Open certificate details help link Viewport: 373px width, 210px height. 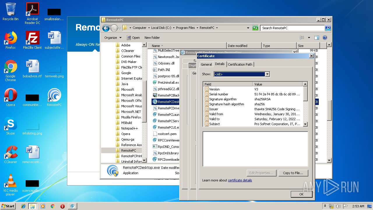240,180
